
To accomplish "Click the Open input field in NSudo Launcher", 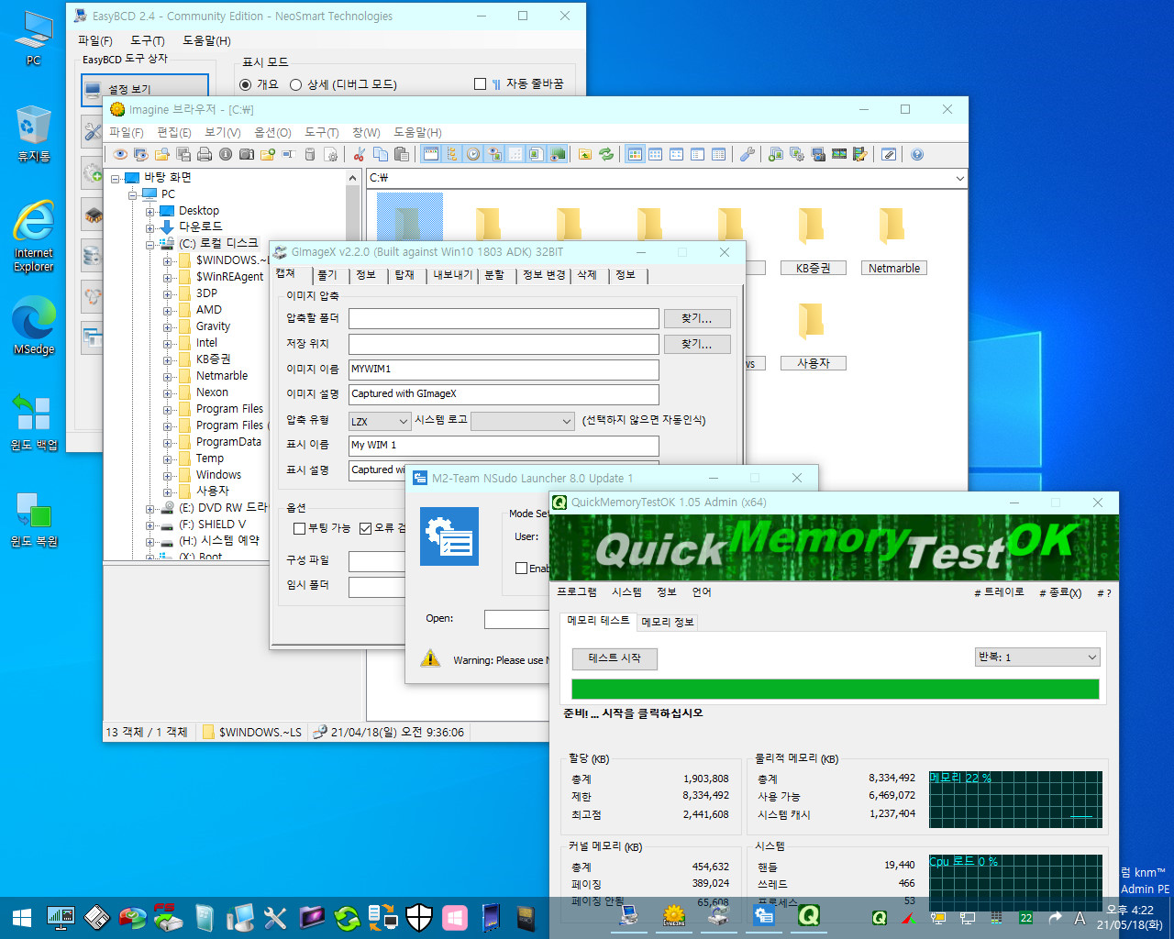I will (516, 619).
